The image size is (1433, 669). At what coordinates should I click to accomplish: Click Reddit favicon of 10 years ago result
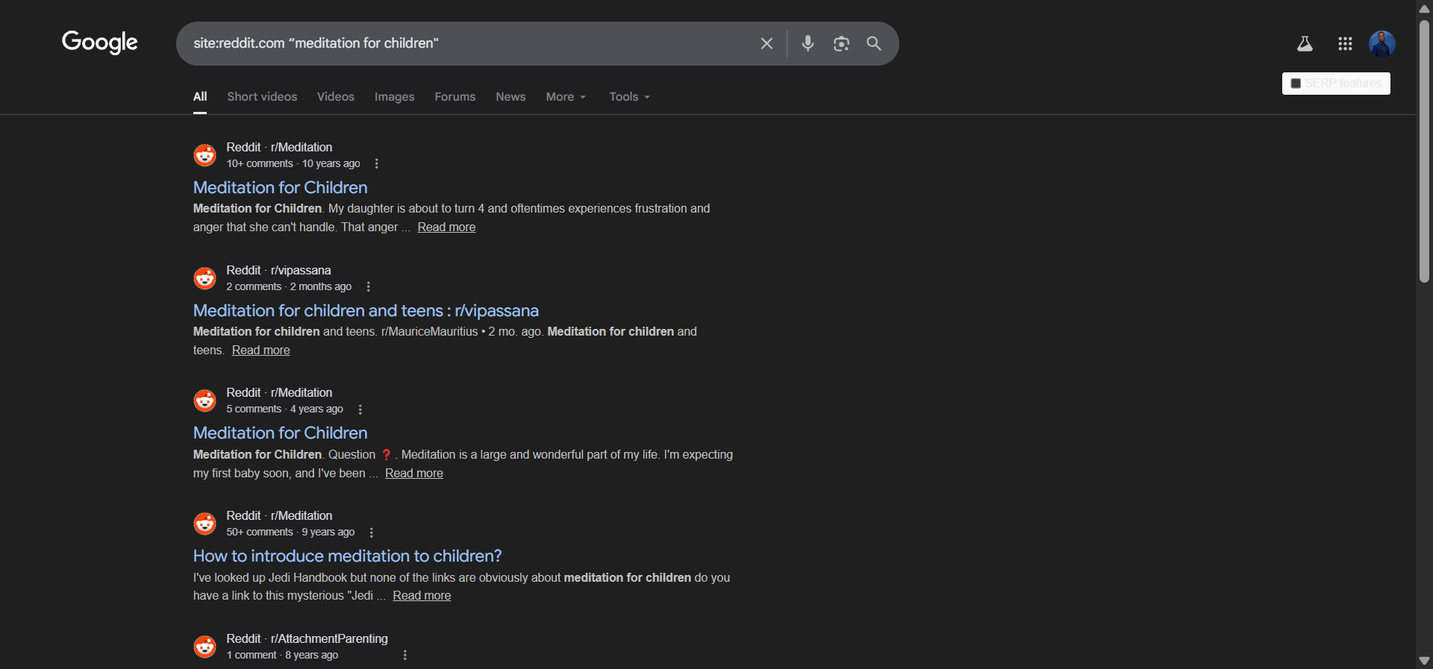pos(205,155)
